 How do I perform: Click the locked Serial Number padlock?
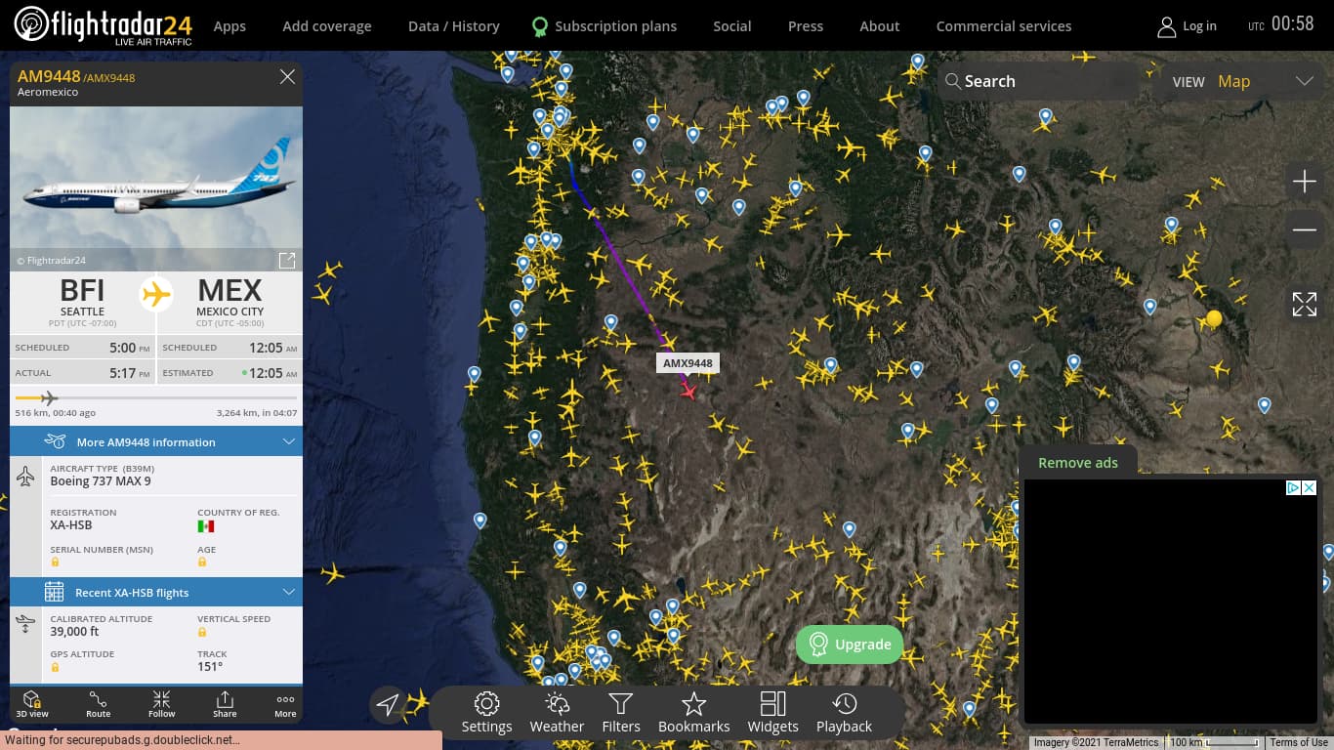(55, 562)
